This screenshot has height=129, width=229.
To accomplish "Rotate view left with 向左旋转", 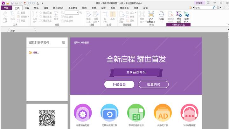I will click(67, 17).
